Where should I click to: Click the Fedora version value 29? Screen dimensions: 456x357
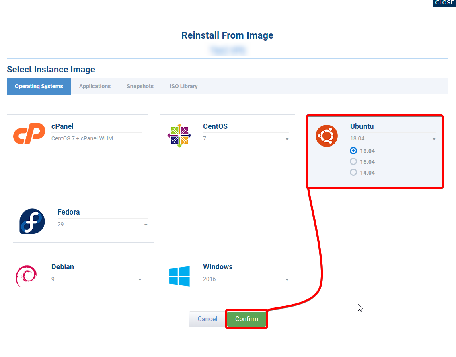coord(60,224)
